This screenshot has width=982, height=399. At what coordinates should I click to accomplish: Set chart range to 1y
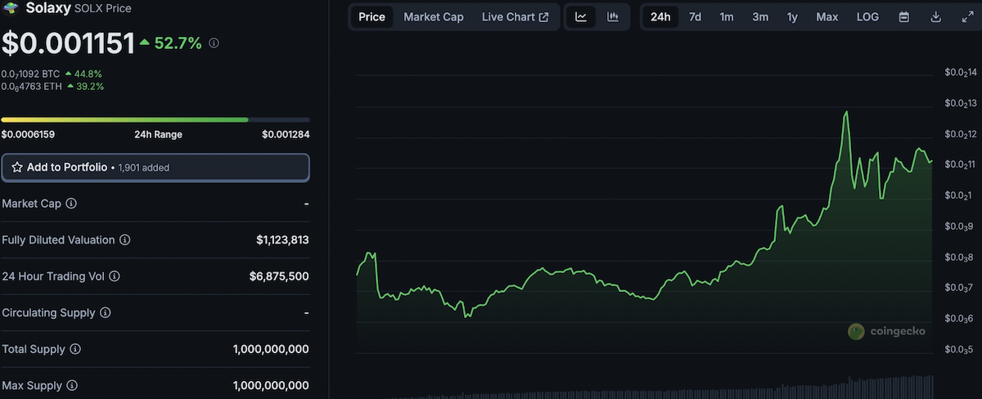tap(792, 17)
